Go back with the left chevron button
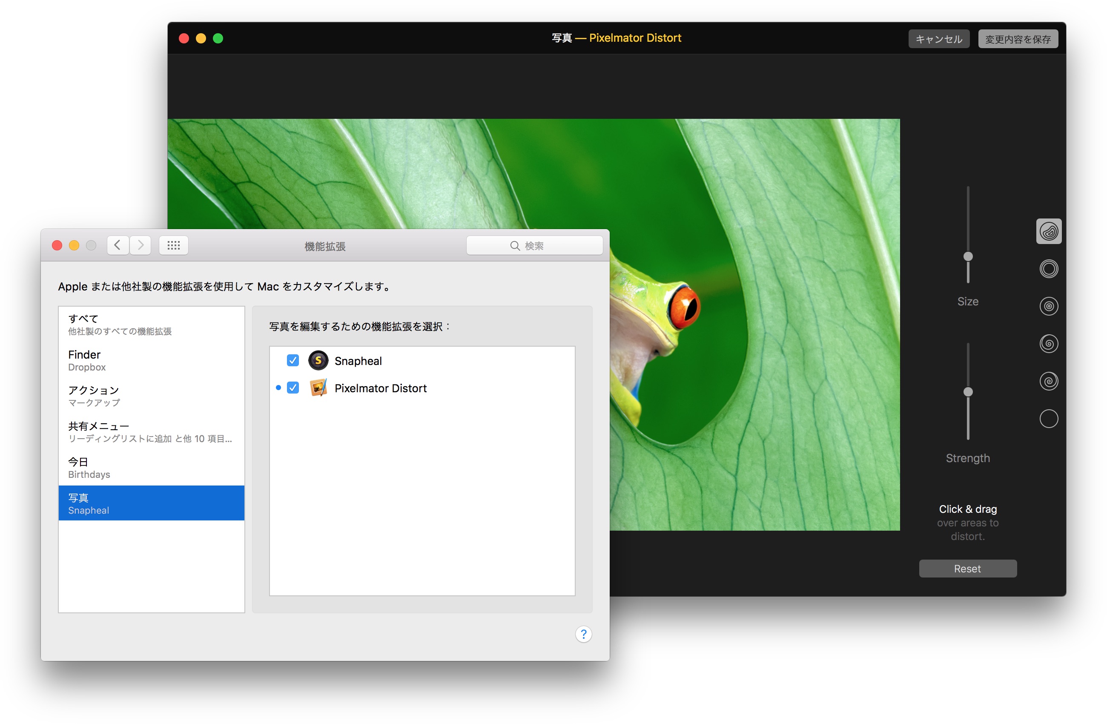 click(118, 245)
